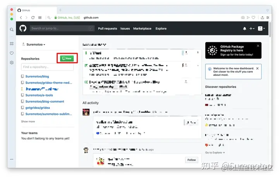Open the notifications bell
The height and width of the screenshot is (177, 279).
coord(245,28)
